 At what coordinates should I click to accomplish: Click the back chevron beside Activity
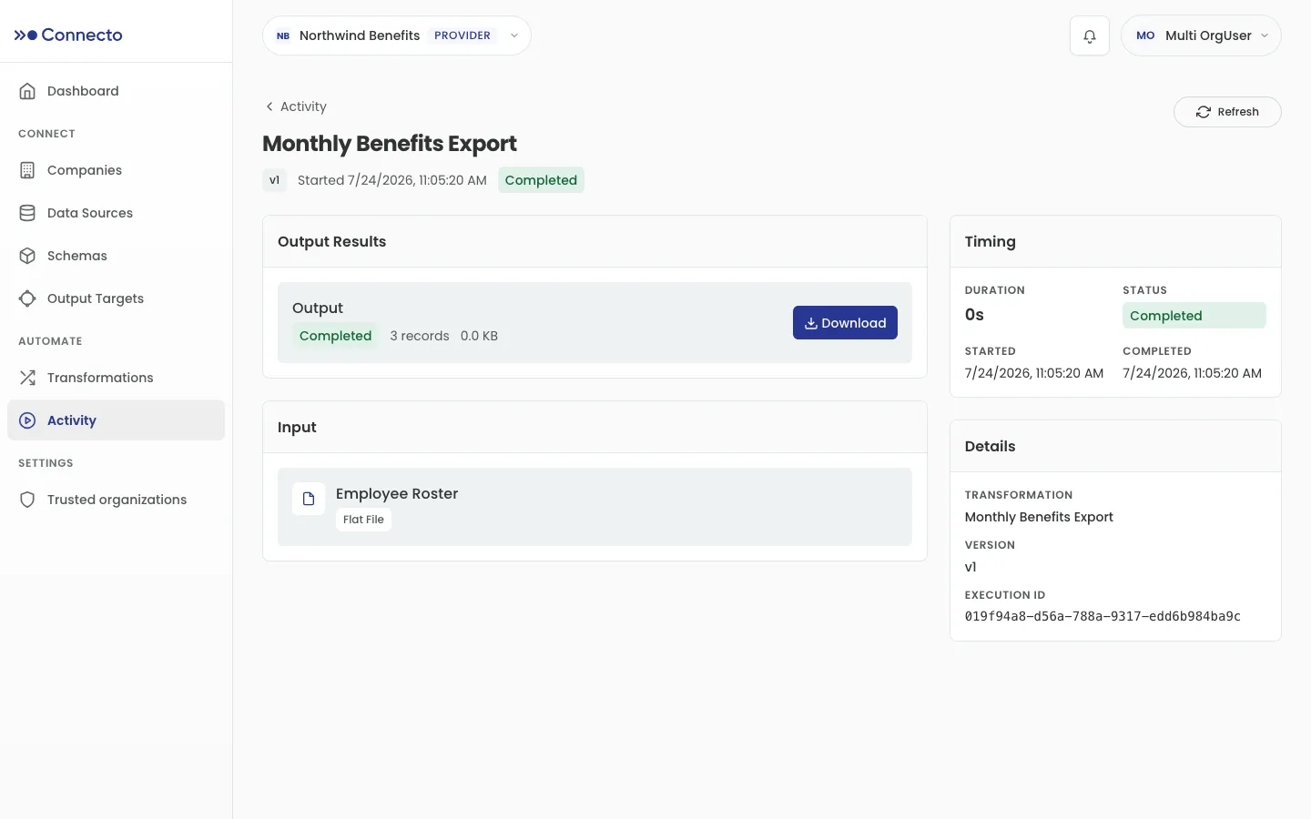click(269, 106)
